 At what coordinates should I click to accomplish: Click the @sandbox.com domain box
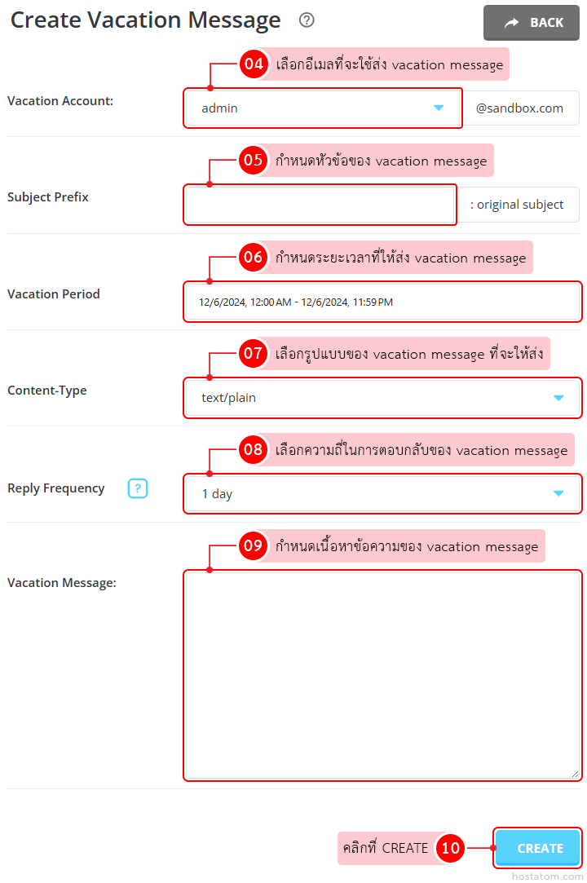click(520, 108)
